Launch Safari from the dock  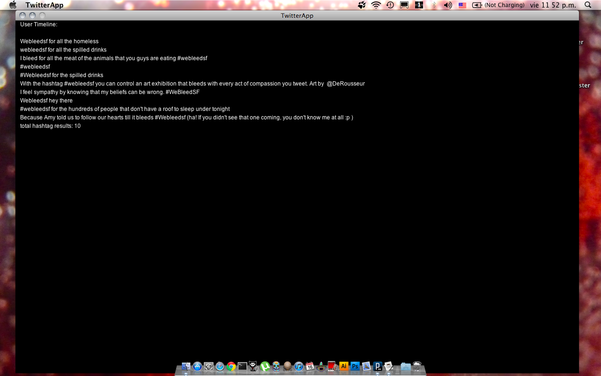(220, 366)
